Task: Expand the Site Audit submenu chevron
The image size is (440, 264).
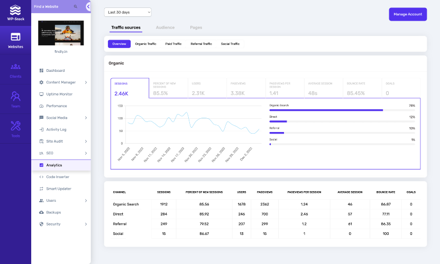Action: [86, 142]
